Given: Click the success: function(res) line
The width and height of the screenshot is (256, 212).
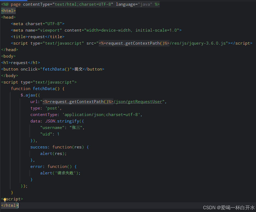Looking at the screenshot, I should point(59,147).
